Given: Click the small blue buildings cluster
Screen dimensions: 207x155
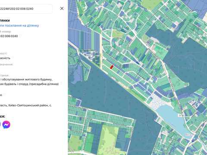Looking at the screenshot, I should coord(90,55).
